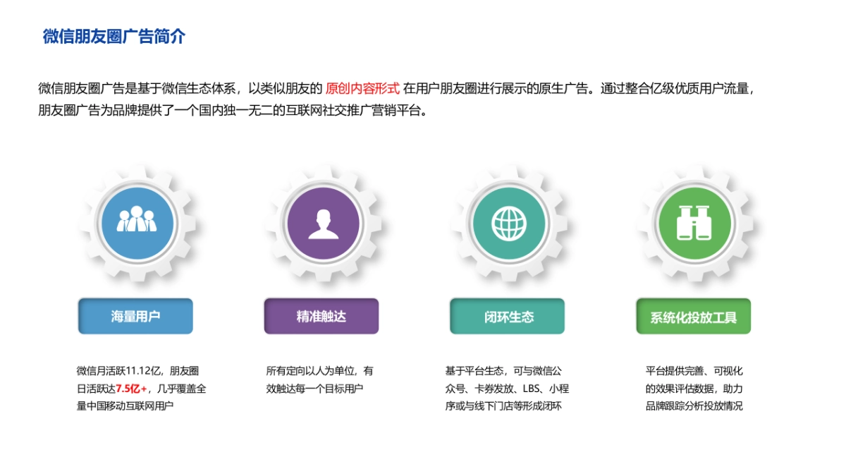Viewport: 846px width, 476px height.
Task: Click the 精准触达 purple button
Action: [x=321, y=316]
